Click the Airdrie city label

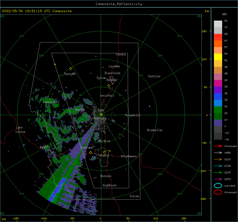[x=104, y=141]
